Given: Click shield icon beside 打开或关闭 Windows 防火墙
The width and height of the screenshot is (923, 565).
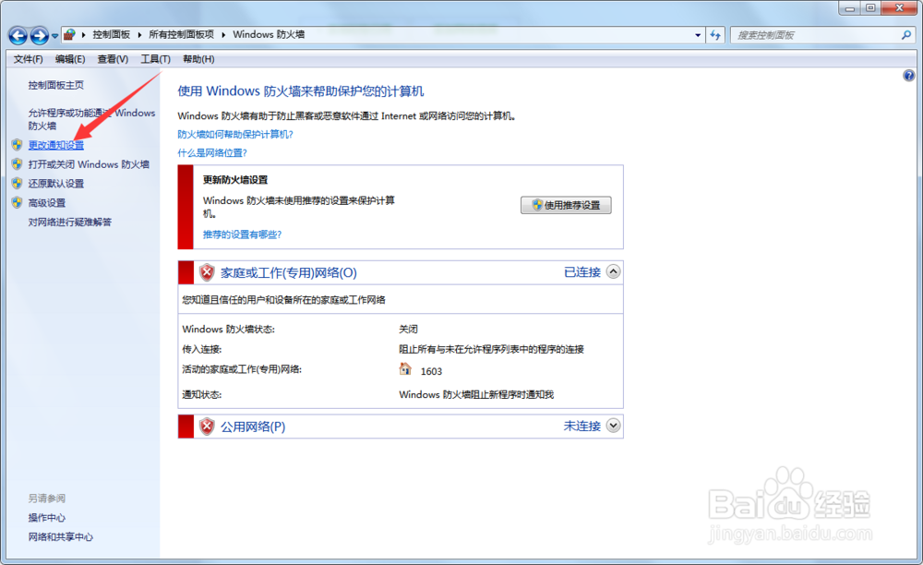Looking at the screenshot, I should 17,164.
